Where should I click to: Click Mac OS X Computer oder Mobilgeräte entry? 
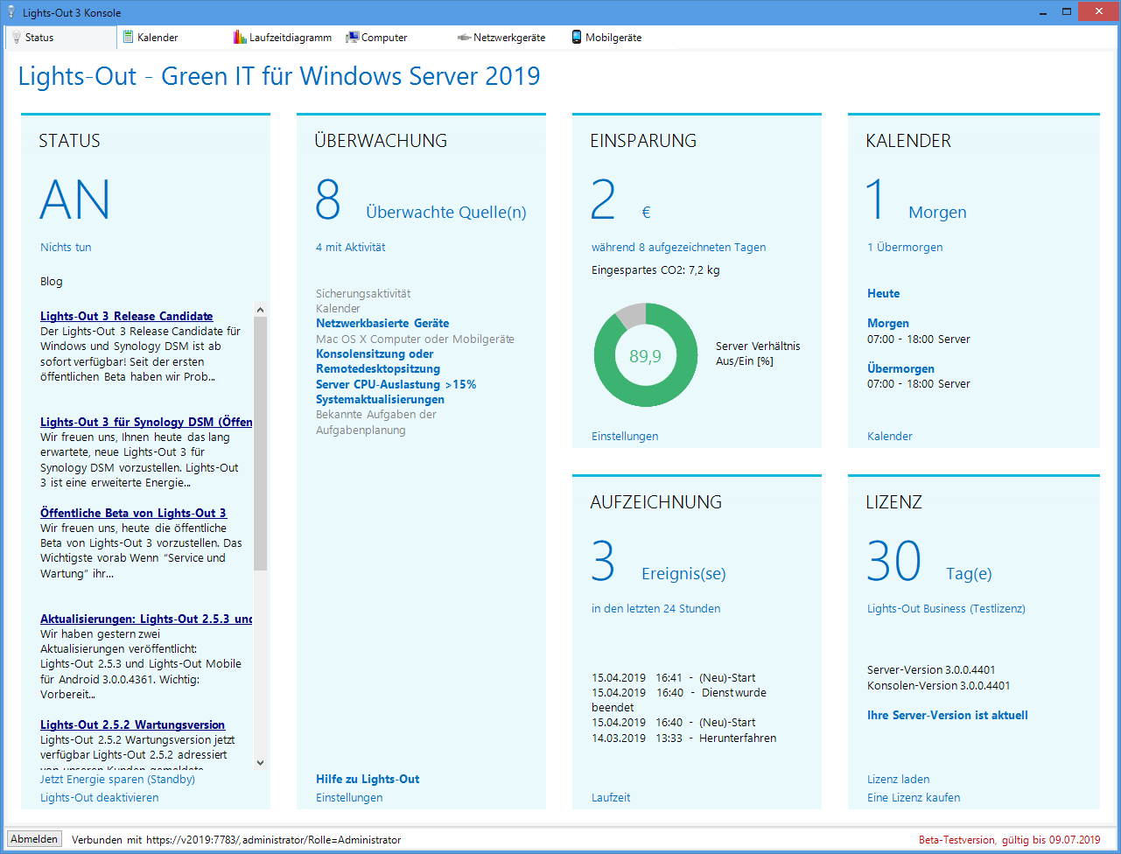pos(415,339)
